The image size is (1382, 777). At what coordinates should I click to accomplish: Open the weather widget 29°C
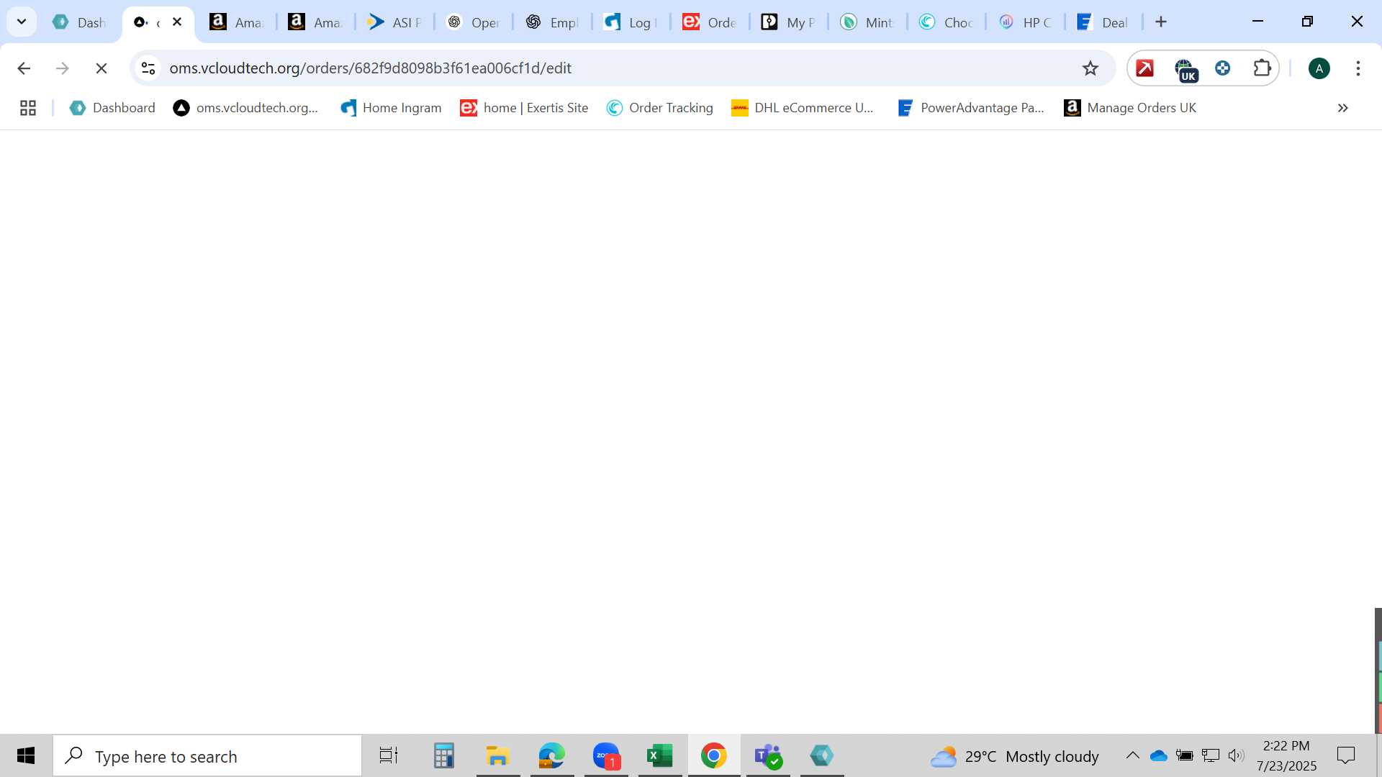[1014, 757]
